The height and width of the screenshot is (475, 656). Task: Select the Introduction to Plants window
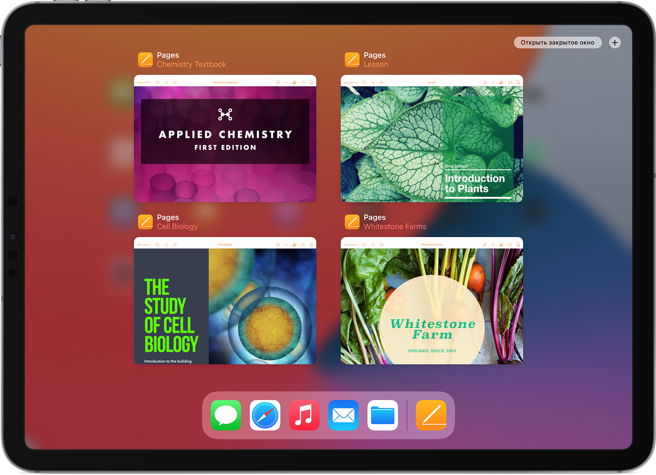click(x=431, y=139)
